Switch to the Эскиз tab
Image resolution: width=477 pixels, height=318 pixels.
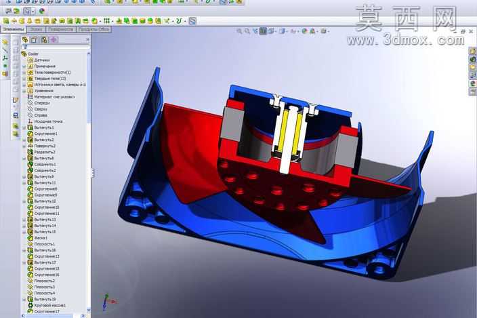(x=36, y=30)
